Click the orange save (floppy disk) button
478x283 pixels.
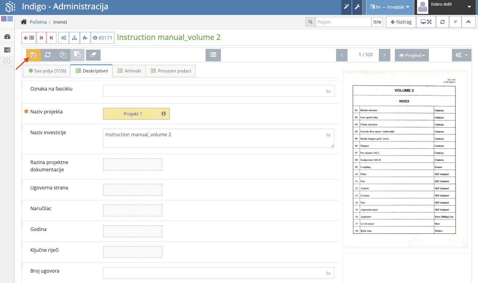pos(33,55)
